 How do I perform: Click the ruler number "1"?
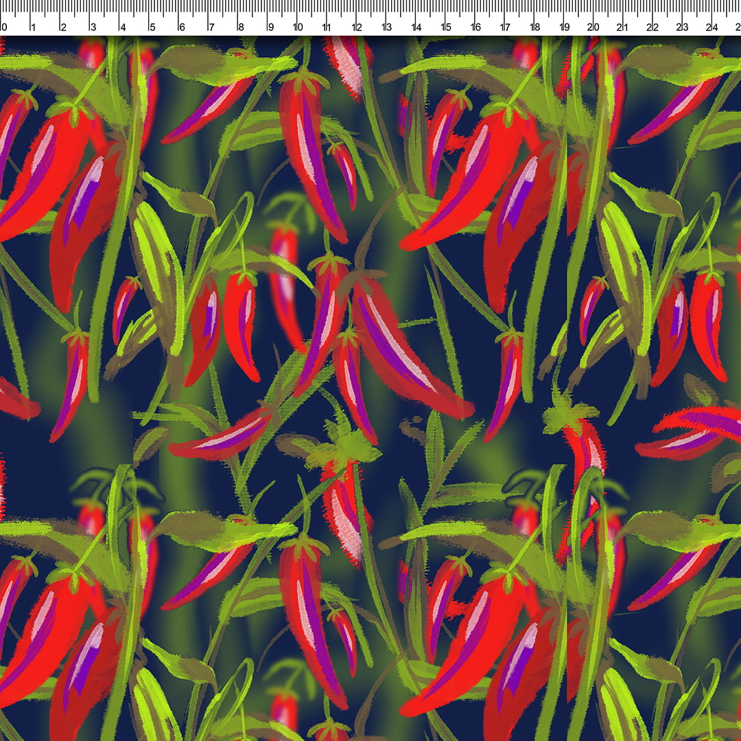click(33, 27)
